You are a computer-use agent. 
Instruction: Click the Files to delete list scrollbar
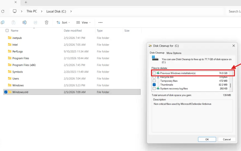pos(230,85)
